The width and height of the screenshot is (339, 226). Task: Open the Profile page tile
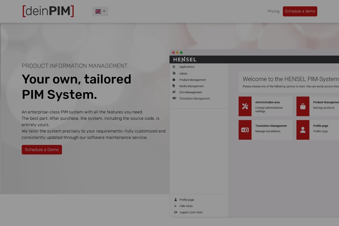pos(318,130)
